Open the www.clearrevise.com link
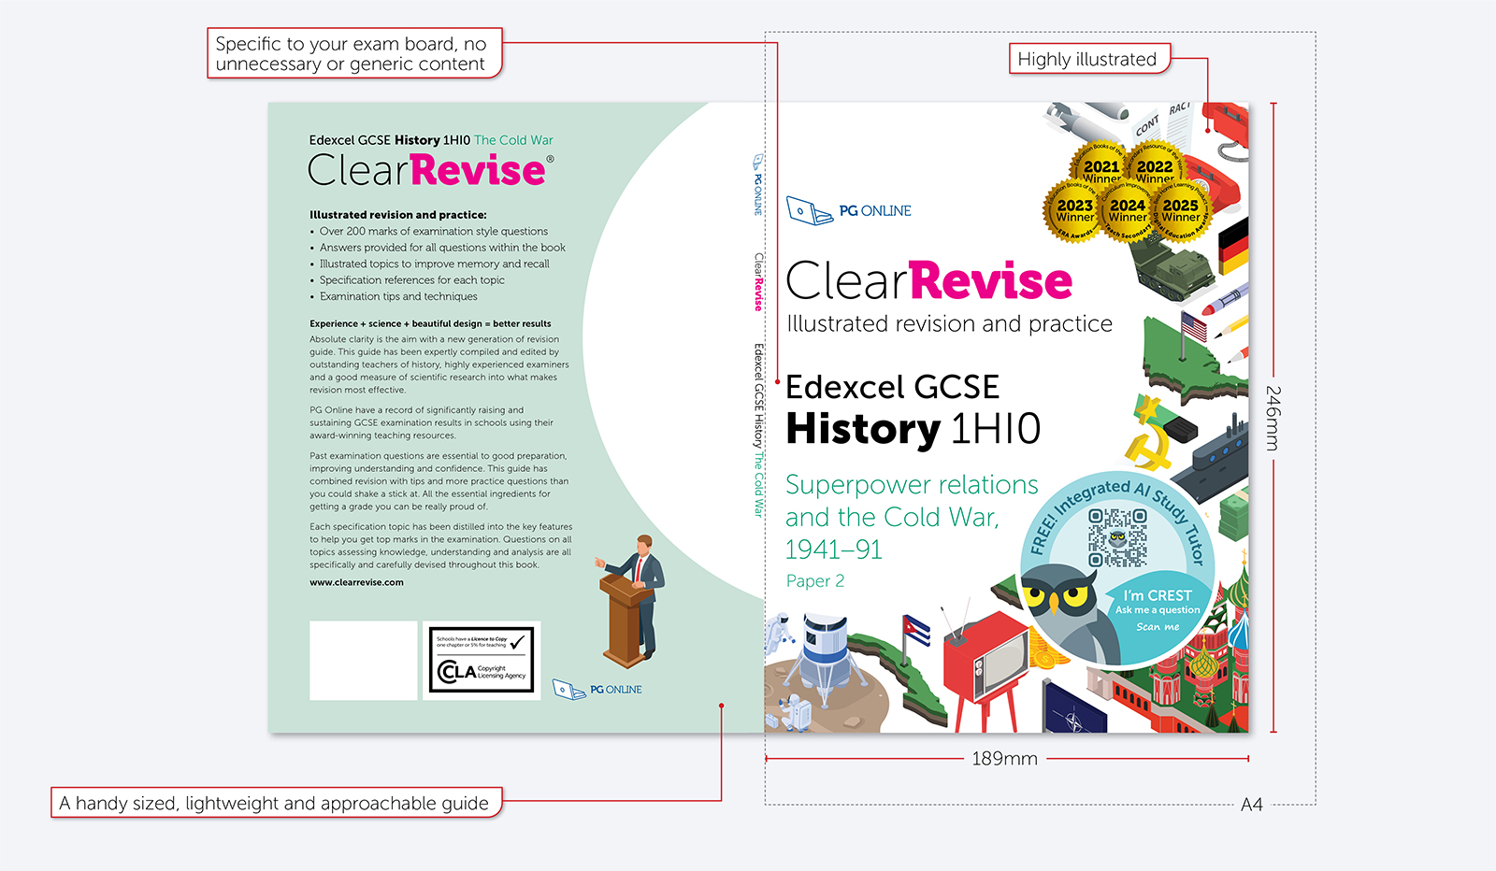Viewport: 1496px width, 871px height. pos(356,582)
